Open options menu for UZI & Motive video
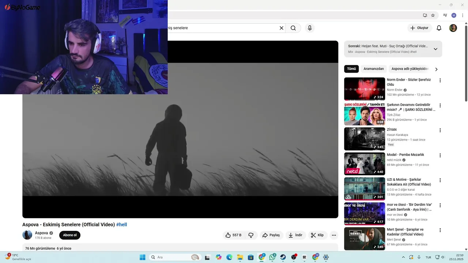Viewport: 468px width, 263px height. pyautogui.click(x=440, y=180)
